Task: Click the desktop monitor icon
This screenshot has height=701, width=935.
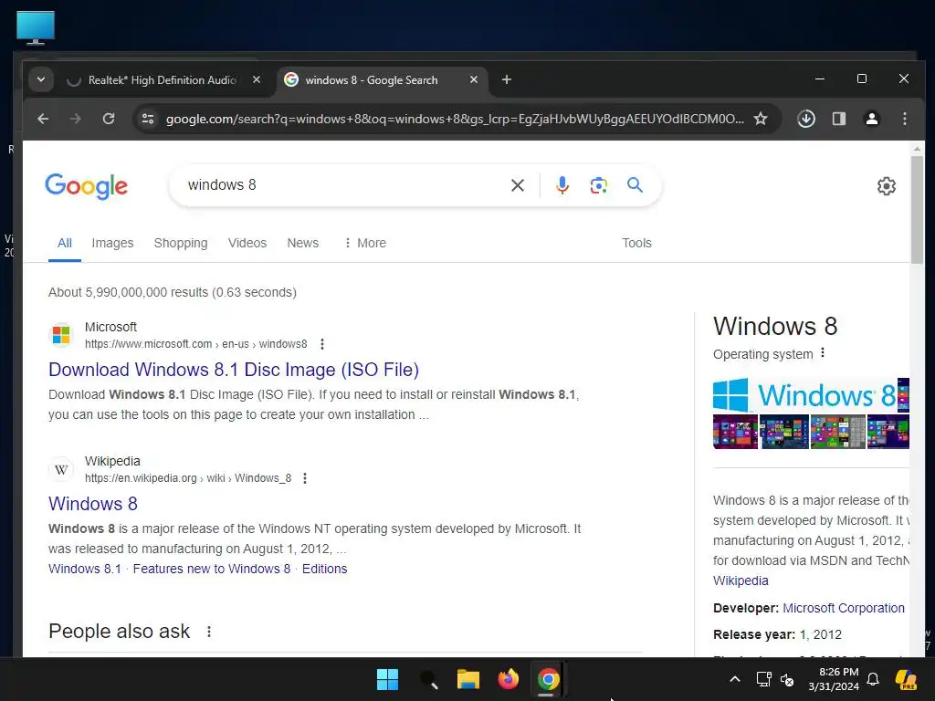Action: click(36, 27)
